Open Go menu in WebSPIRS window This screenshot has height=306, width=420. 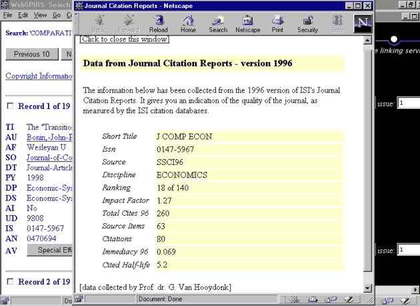57,15
